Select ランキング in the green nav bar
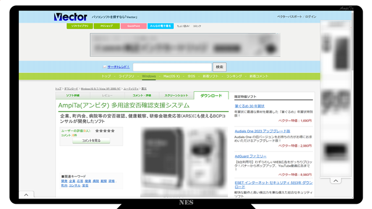Viewport: 372px width, 209px height. (234, 76)
